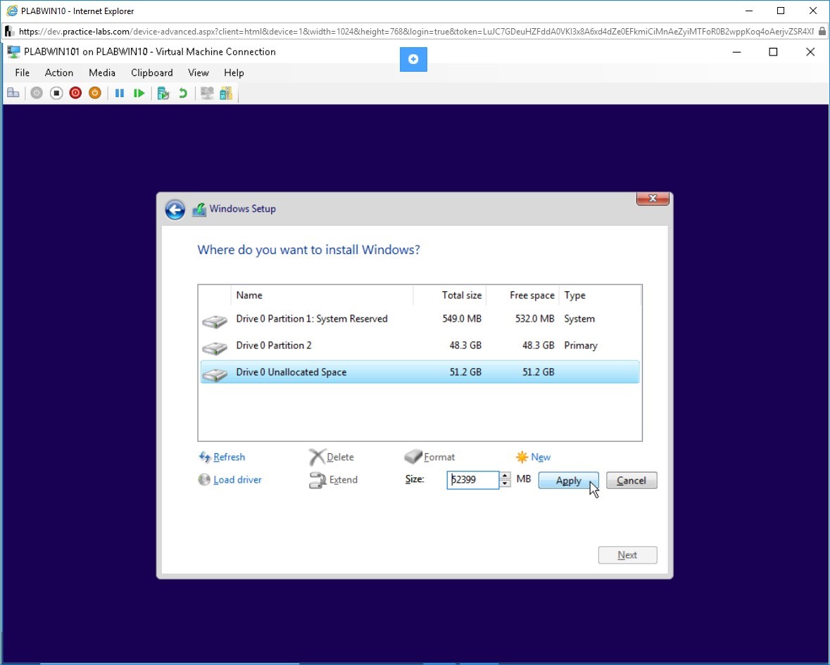Click the Delete X icon
This screenshot has width=830, height=665.
(317, 457)
